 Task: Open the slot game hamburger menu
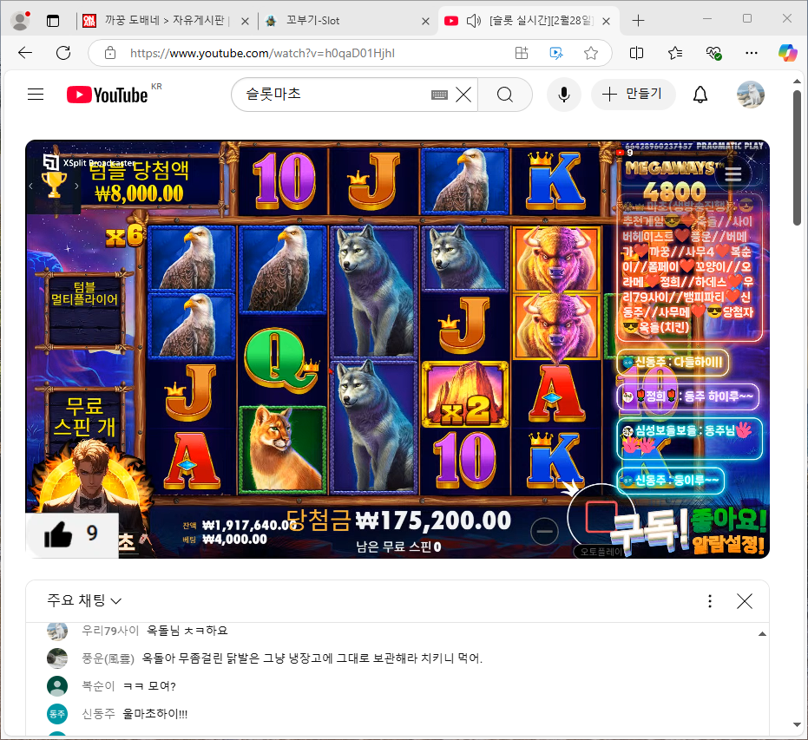pyautogui.click(x=732, y=174)
